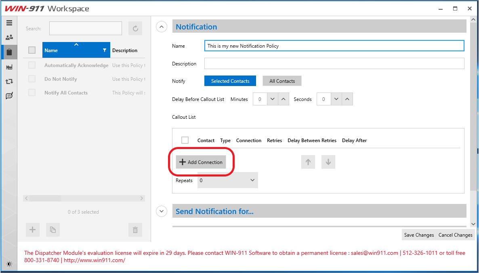Open the factory data sources sidebar icon
The height and width of the screenshot is (273, 479).
[9, 67]
